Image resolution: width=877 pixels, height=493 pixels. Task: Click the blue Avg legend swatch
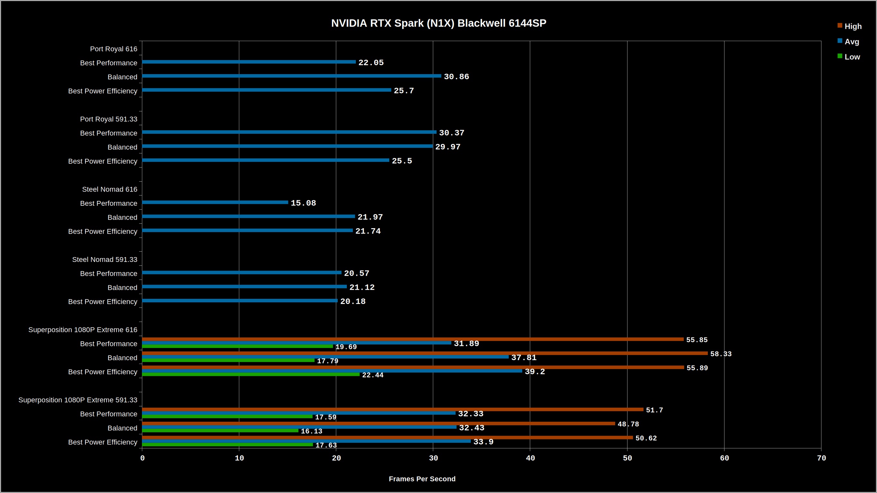point(840,41)
